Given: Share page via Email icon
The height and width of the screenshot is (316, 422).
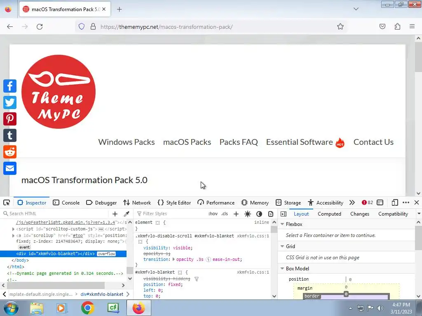Looking at the screenshot, I should pos(10,168).
